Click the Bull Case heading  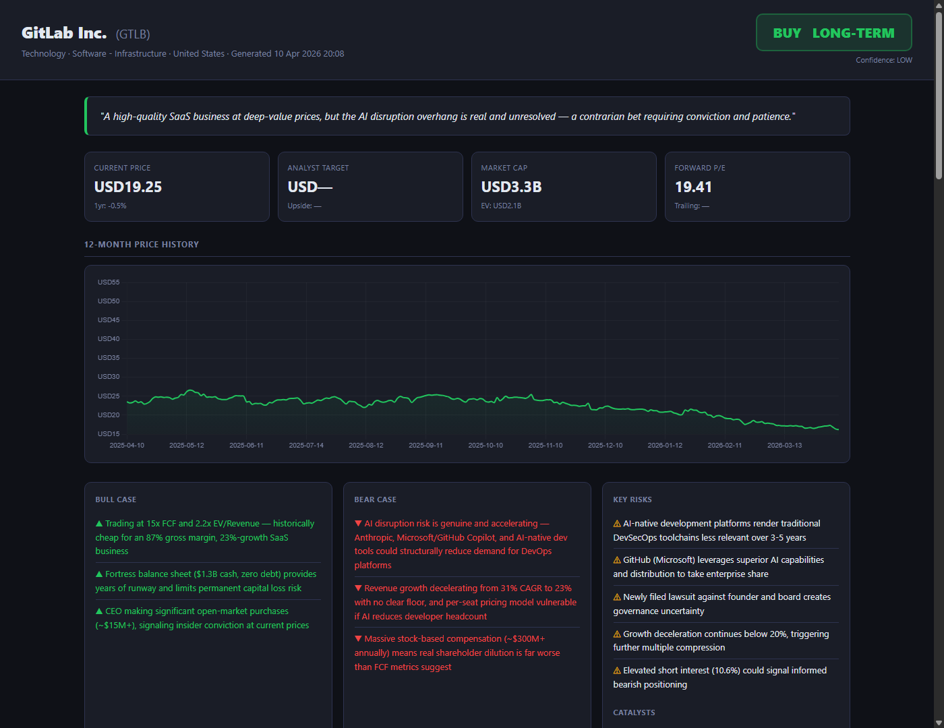116,500
